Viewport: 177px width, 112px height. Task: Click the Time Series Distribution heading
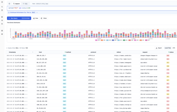pos(14,23)
